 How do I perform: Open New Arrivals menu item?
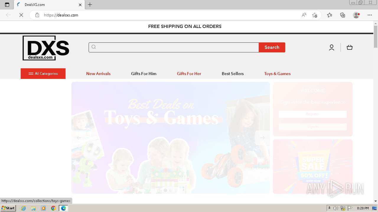[x=98, y=74]
